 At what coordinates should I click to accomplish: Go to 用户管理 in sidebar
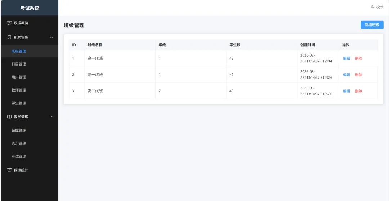30,77
